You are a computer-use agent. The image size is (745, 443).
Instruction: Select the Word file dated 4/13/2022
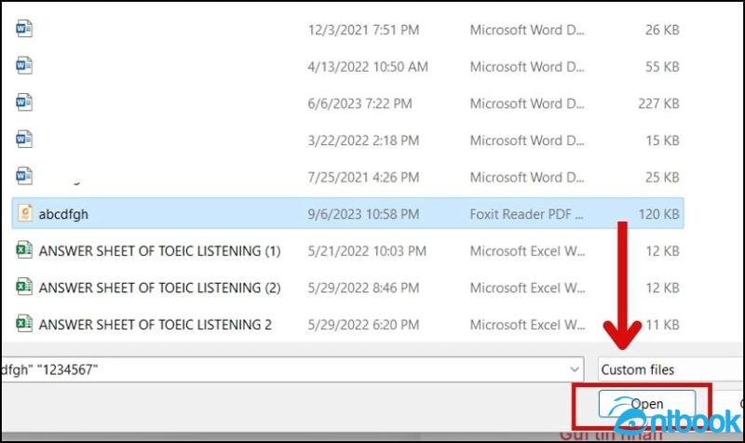(x=347, y=66)
